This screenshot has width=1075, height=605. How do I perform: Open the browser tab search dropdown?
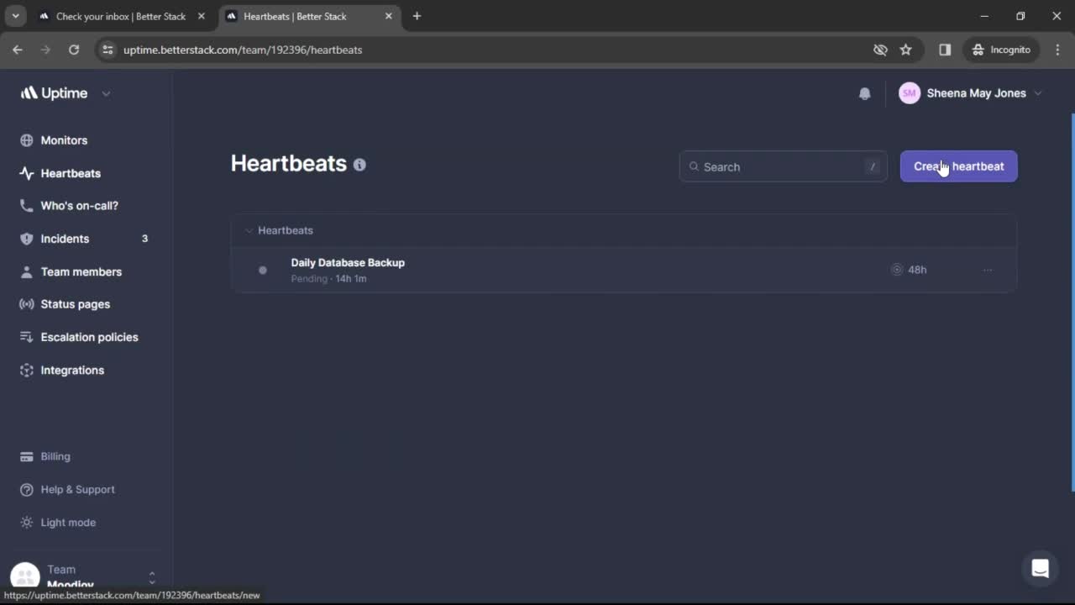coord(15,16)
